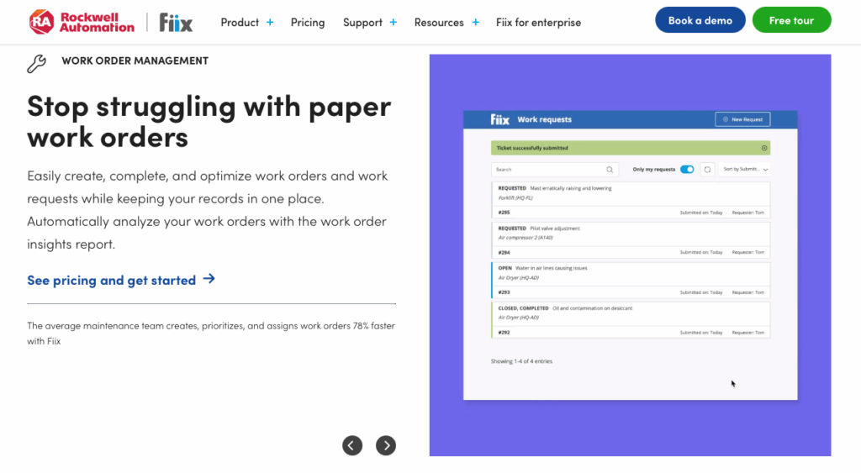Screen dimensions: 861x473
Task: Click the search magnifier icon
Action: (610, 170)
